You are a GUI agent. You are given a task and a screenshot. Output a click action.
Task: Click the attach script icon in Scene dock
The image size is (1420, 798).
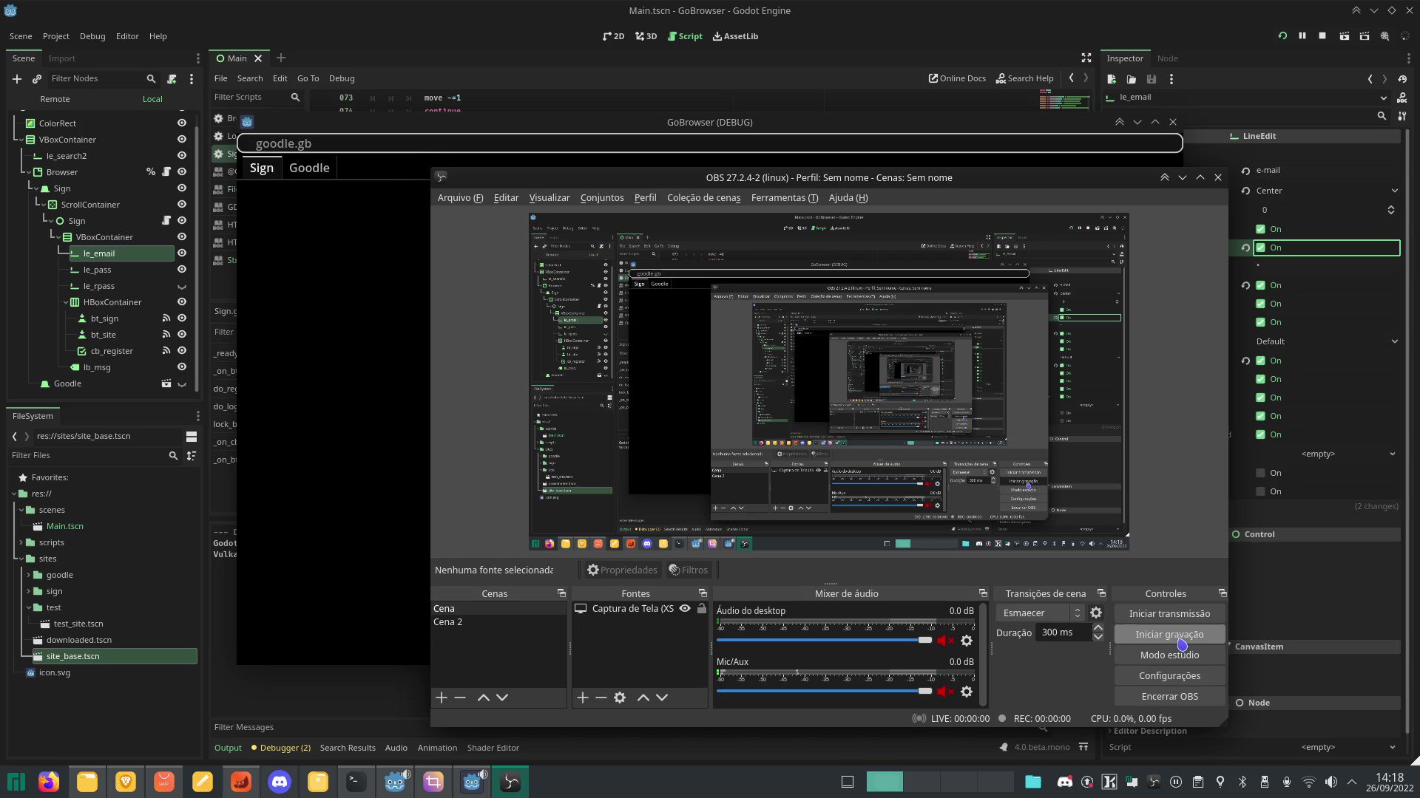172,79
